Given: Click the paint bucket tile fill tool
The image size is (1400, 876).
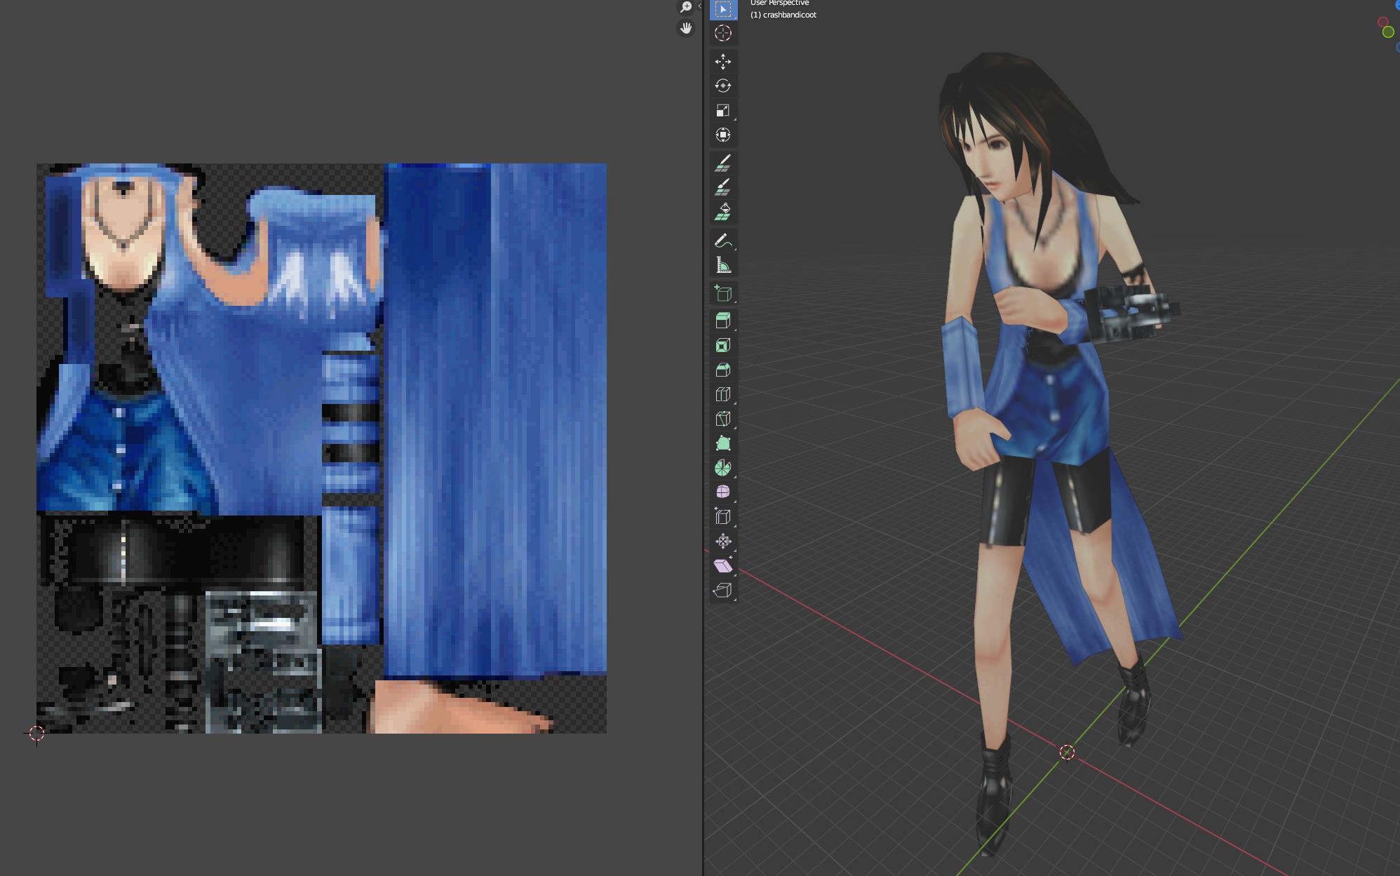Looking at the screenshot, I should tap(722, 212).
